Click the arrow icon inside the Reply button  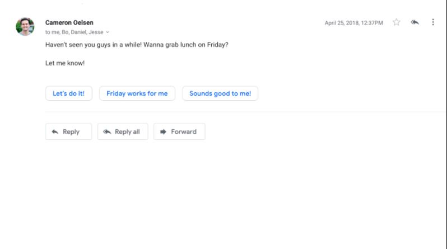click(55, 132)
